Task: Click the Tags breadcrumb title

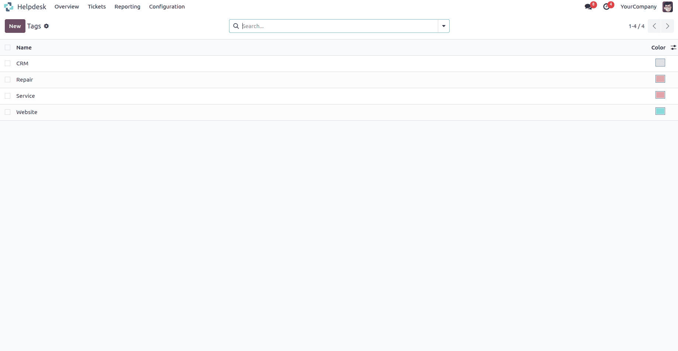Action: point(34,26)
